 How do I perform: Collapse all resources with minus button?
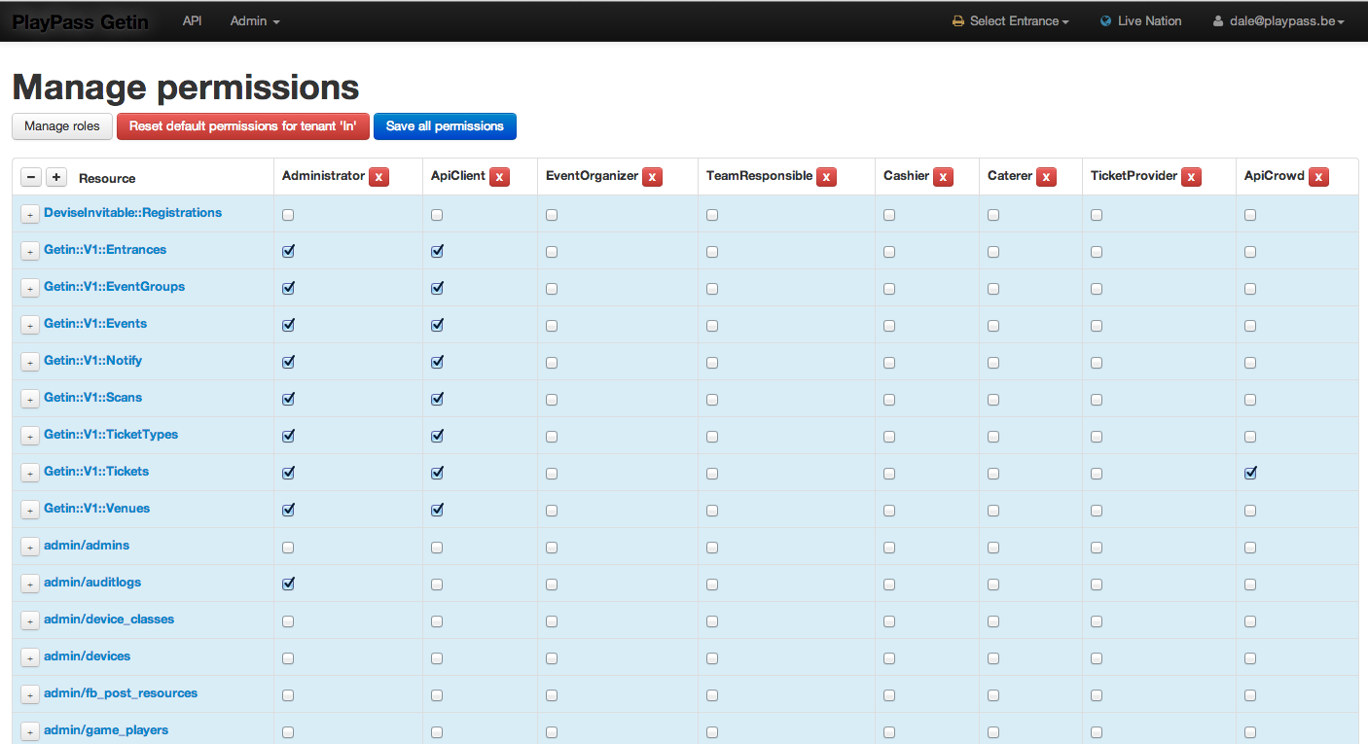31,177
